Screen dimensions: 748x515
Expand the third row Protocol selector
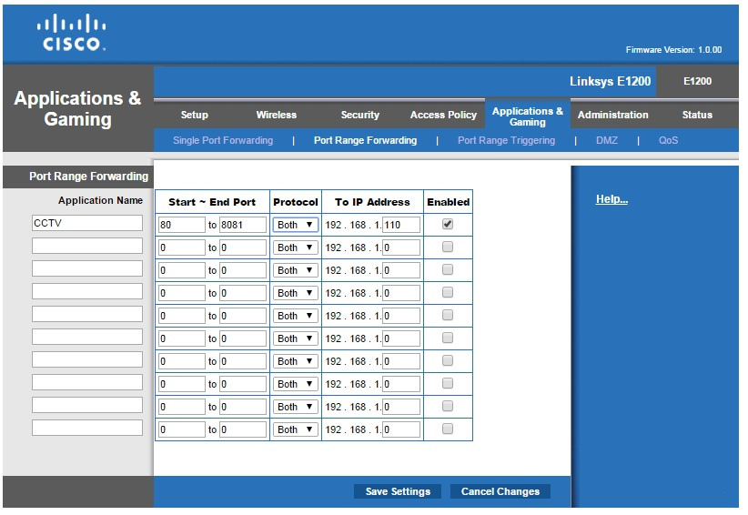[x=296, y=270]
